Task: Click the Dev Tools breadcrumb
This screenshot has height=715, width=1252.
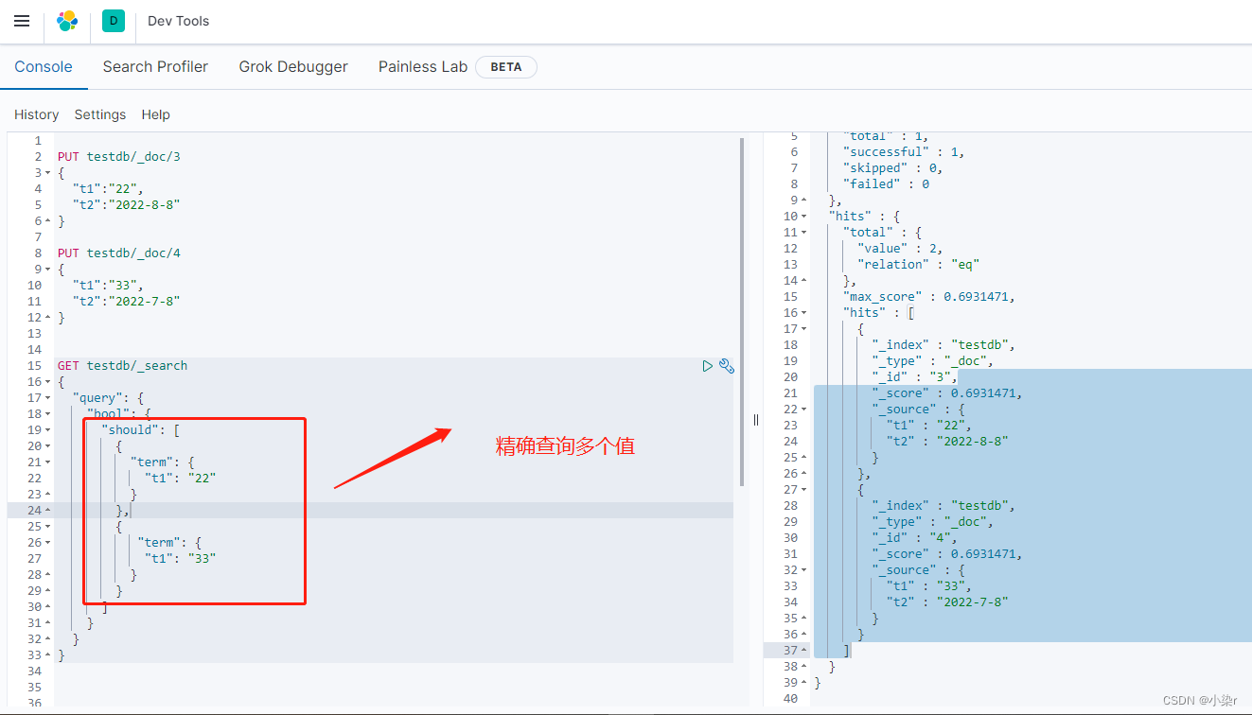Action: tap(179, 21)
